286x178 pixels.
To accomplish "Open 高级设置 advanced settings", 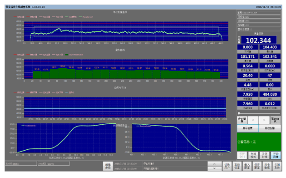I will [237, 166].
